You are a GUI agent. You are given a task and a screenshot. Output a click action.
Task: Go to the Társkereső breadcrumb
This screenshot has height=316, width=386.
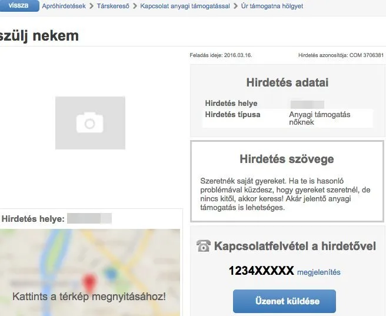point(113,6)
